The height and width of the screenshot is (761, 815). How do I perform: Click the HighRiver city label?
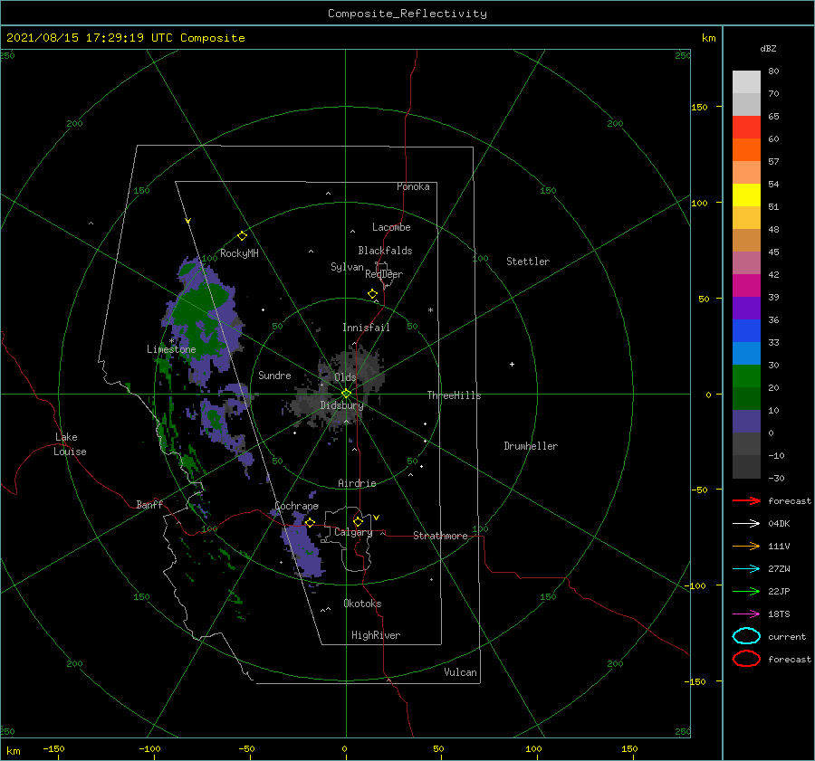pyautogui.click(x=376, y=635)
